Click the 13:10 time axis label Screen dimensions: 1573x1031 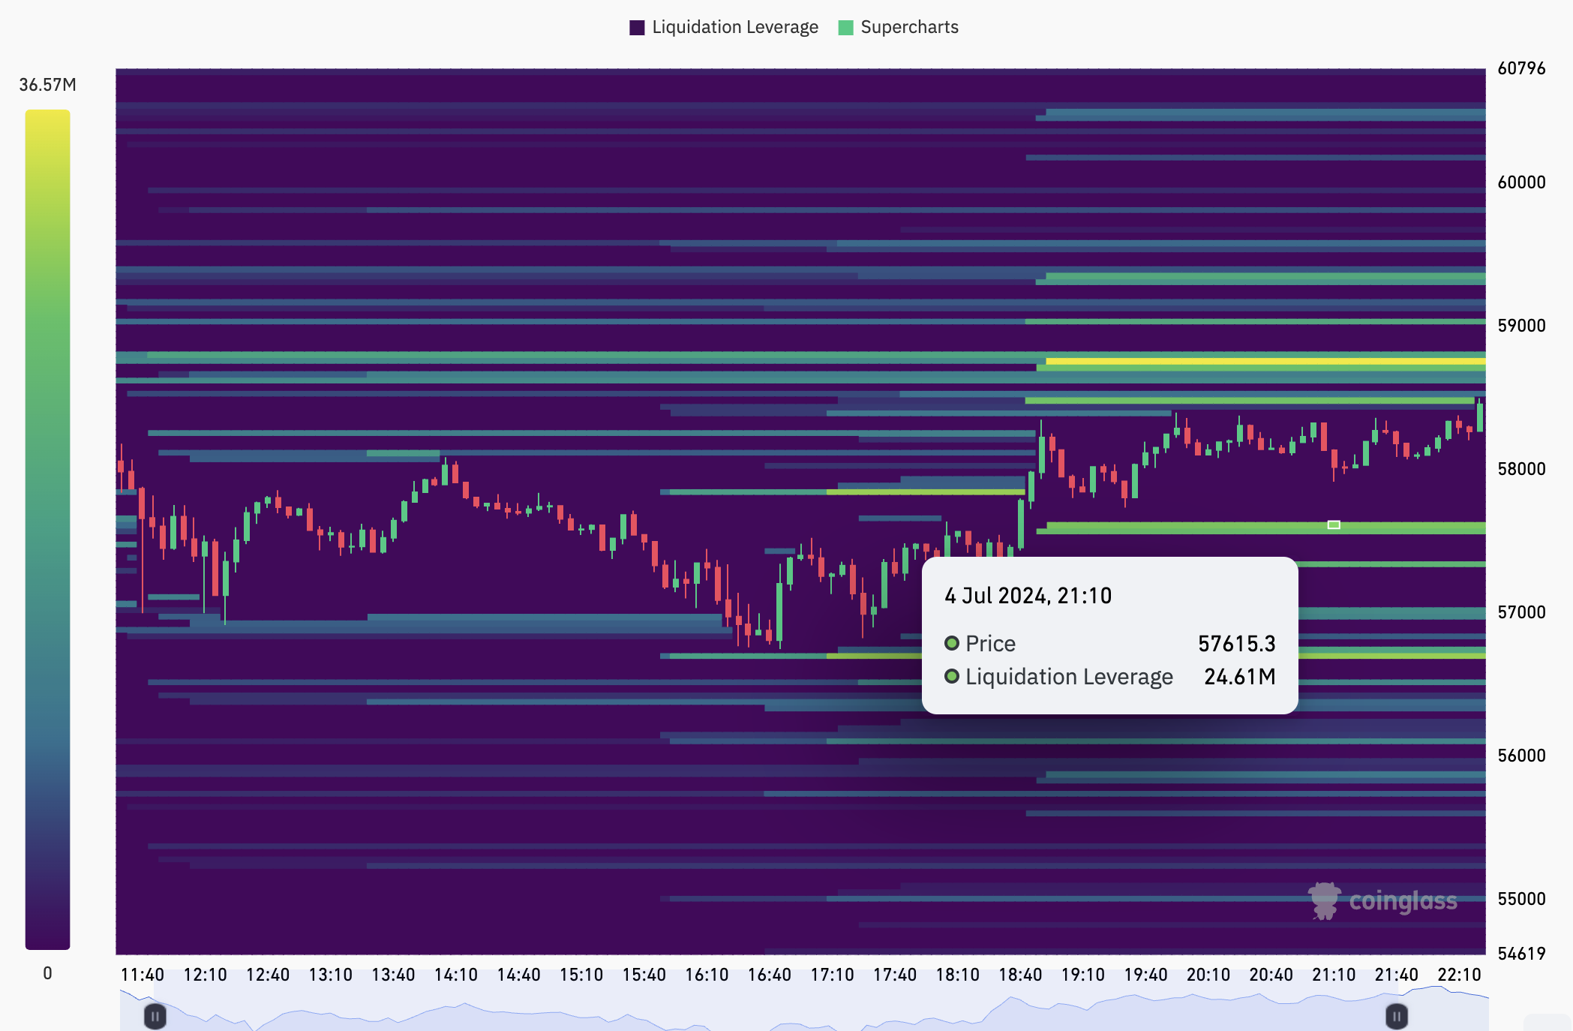(331, 975)
